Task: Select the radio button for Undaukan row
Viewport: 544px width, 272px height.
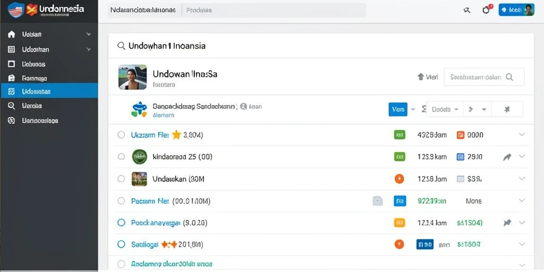Action: [121, 178]
